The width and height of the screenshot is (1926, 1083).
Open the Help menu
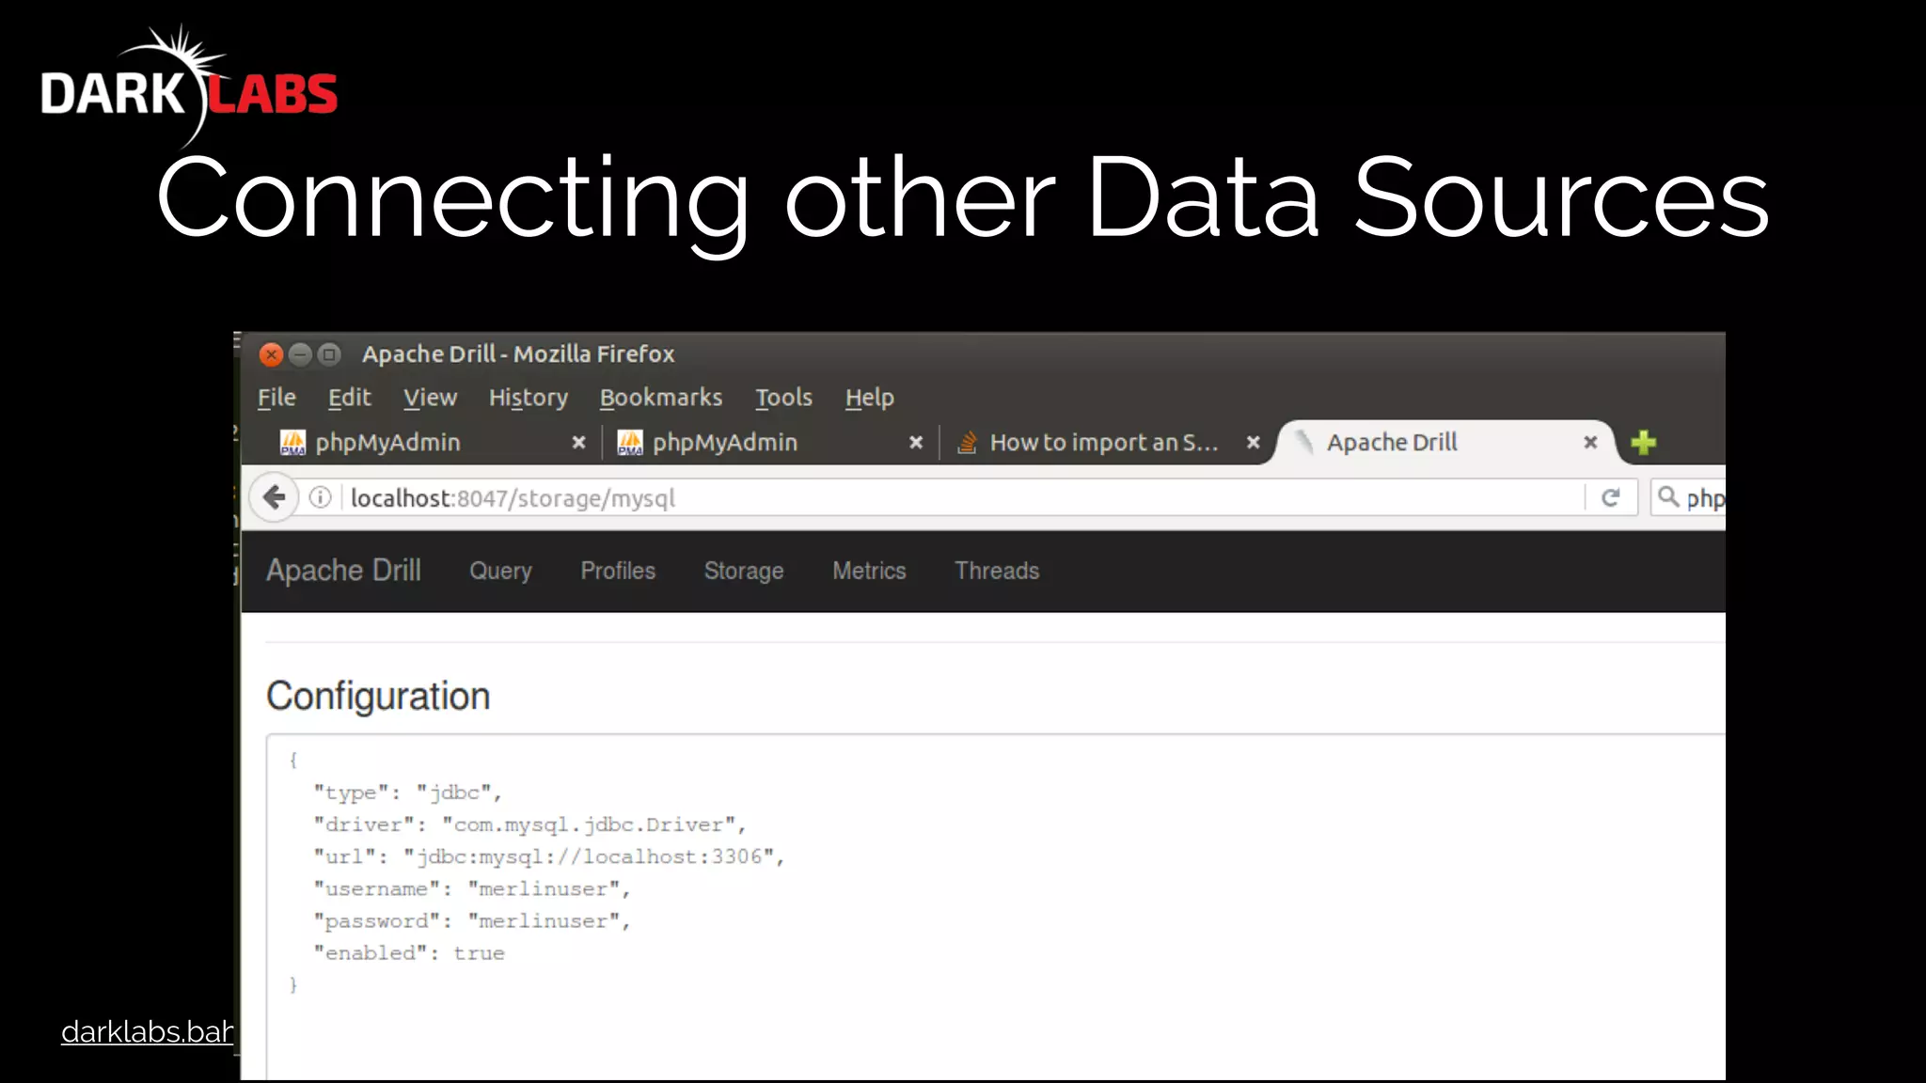coord(869,398)
